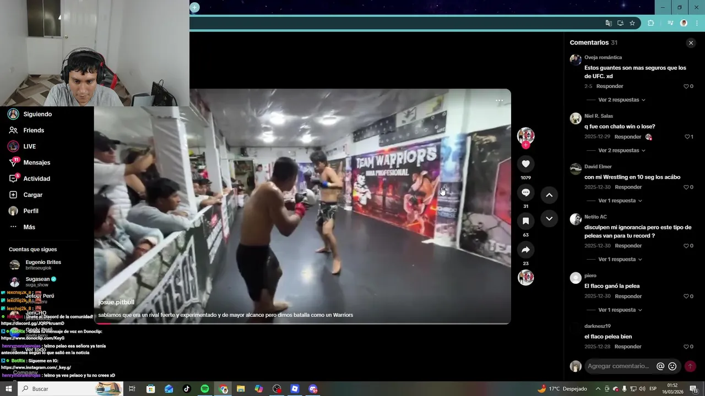Open Task View on the taskbar

point(132,389)
